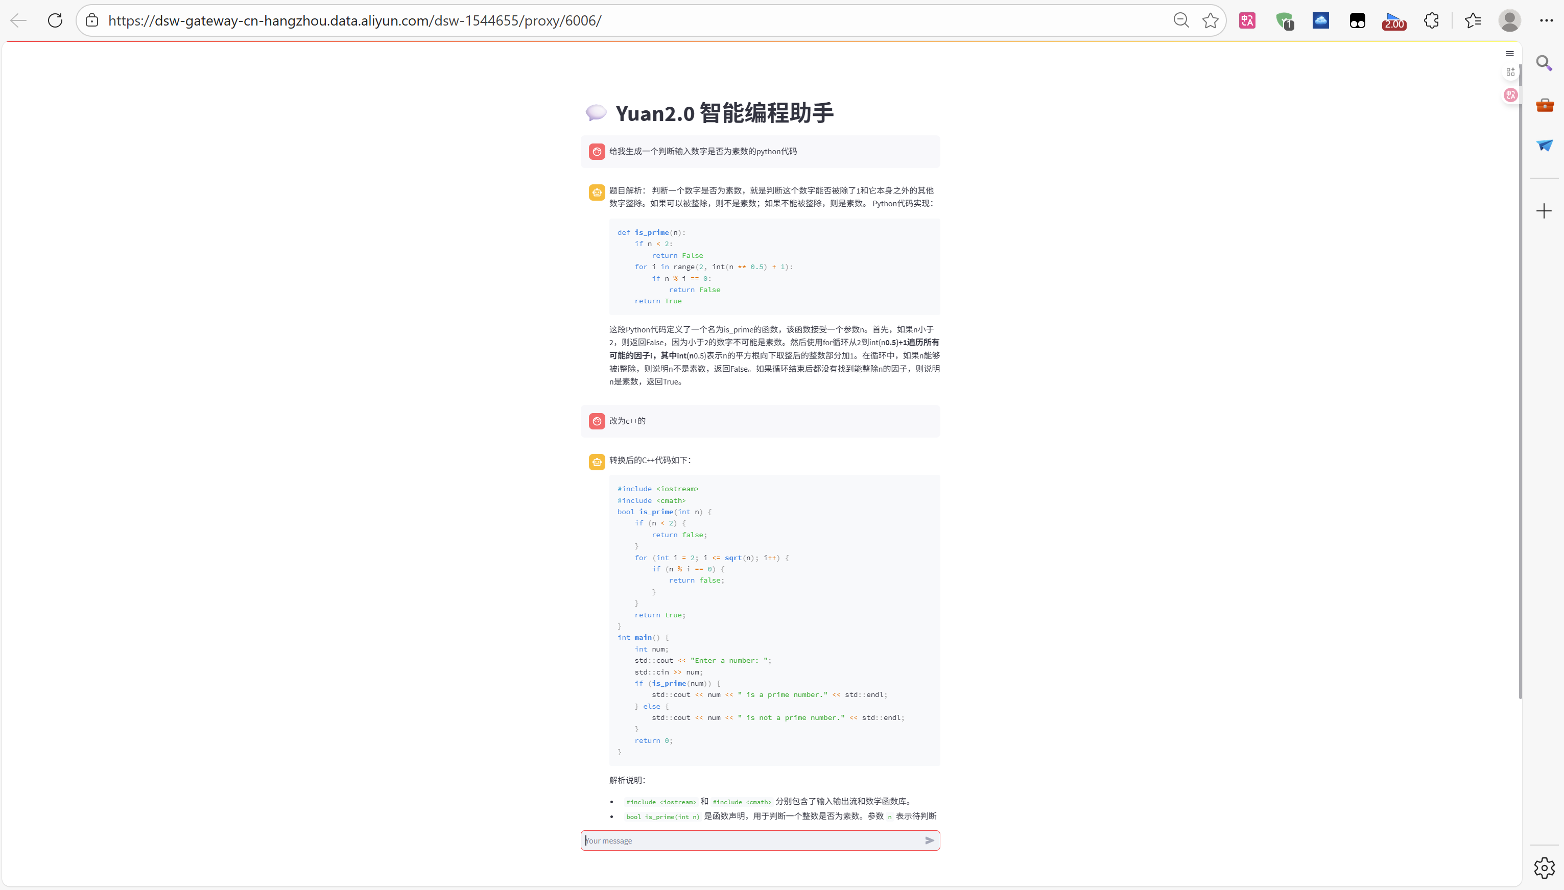
Task: Open sidebar settings gear at bottom
Action: 1544,868
